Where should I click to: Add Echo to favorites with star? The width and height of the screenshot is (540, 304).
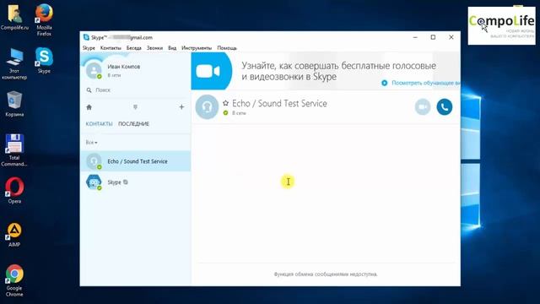225,103
